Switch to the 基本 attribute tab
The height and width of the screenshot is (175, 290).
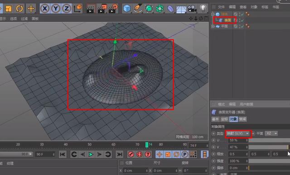[x=215, y=119]
